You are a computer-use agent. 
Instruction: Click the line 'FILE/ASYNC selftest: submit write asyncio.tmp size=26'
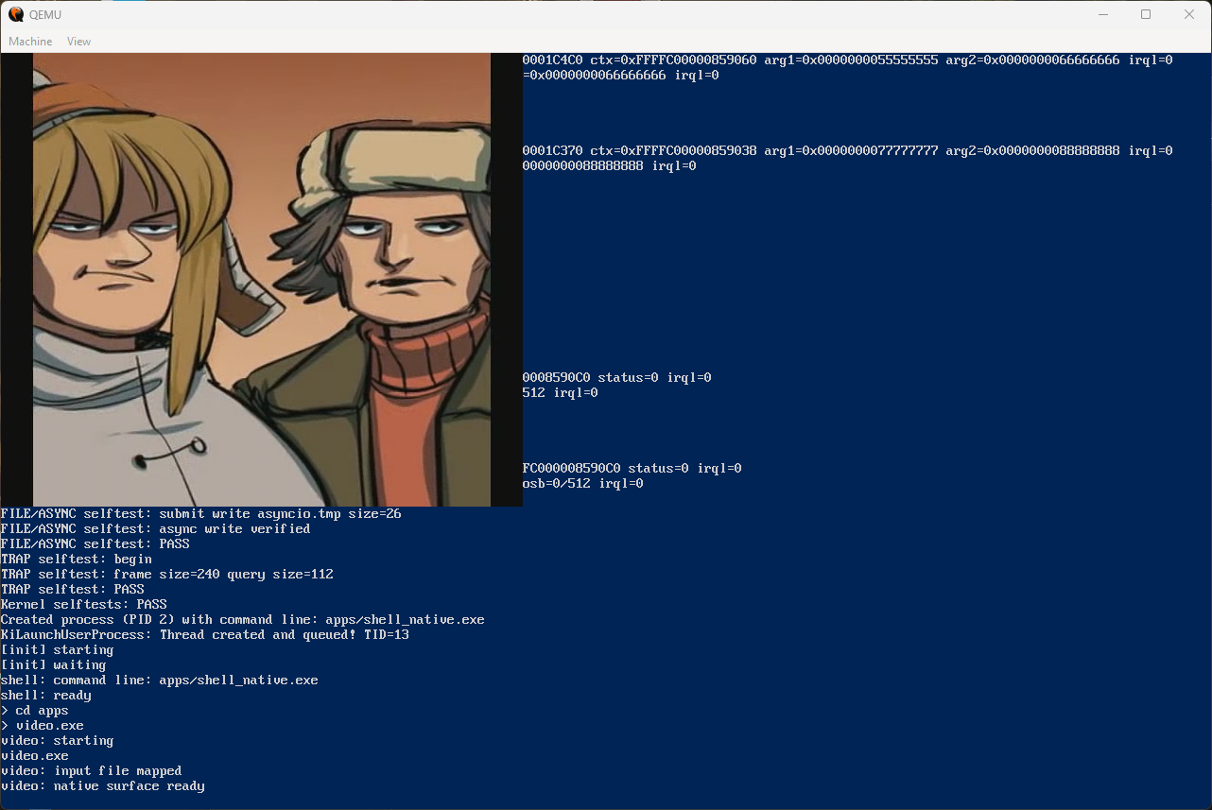(201, 514)
